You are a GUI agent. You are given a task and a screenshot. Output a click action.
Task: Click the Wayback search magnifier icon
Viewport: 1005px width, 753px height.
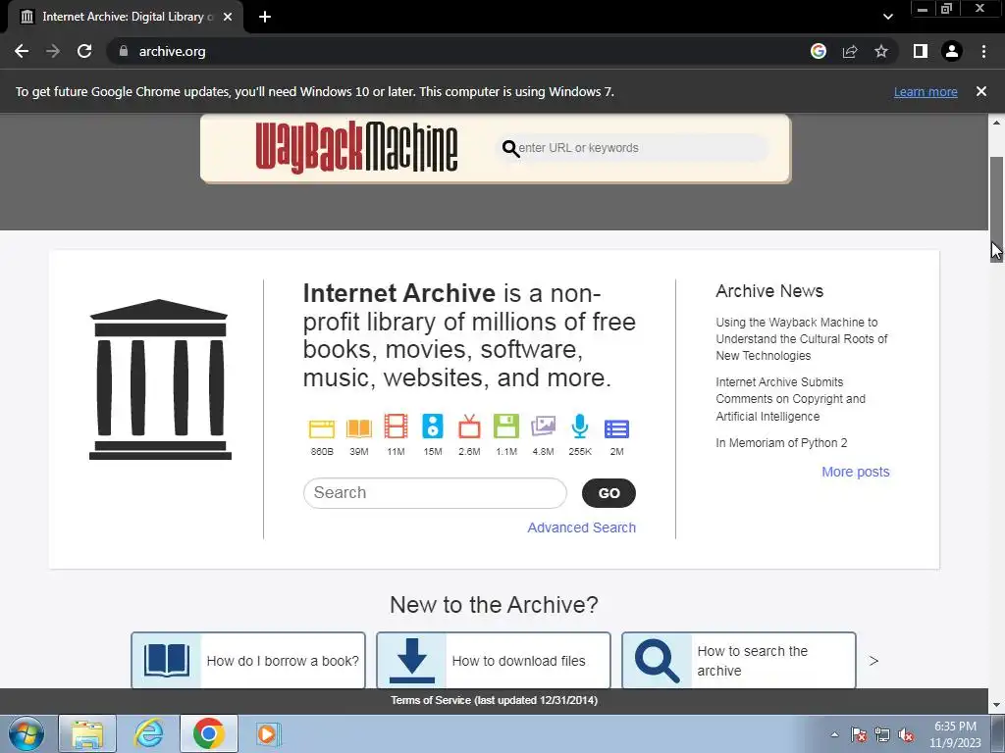point(510,149)
